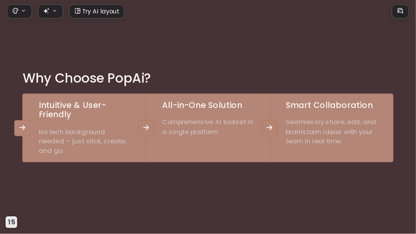Click the arrow icon beside Intuitive & User-Friendly
416x234 pixels.
point(22,128)
